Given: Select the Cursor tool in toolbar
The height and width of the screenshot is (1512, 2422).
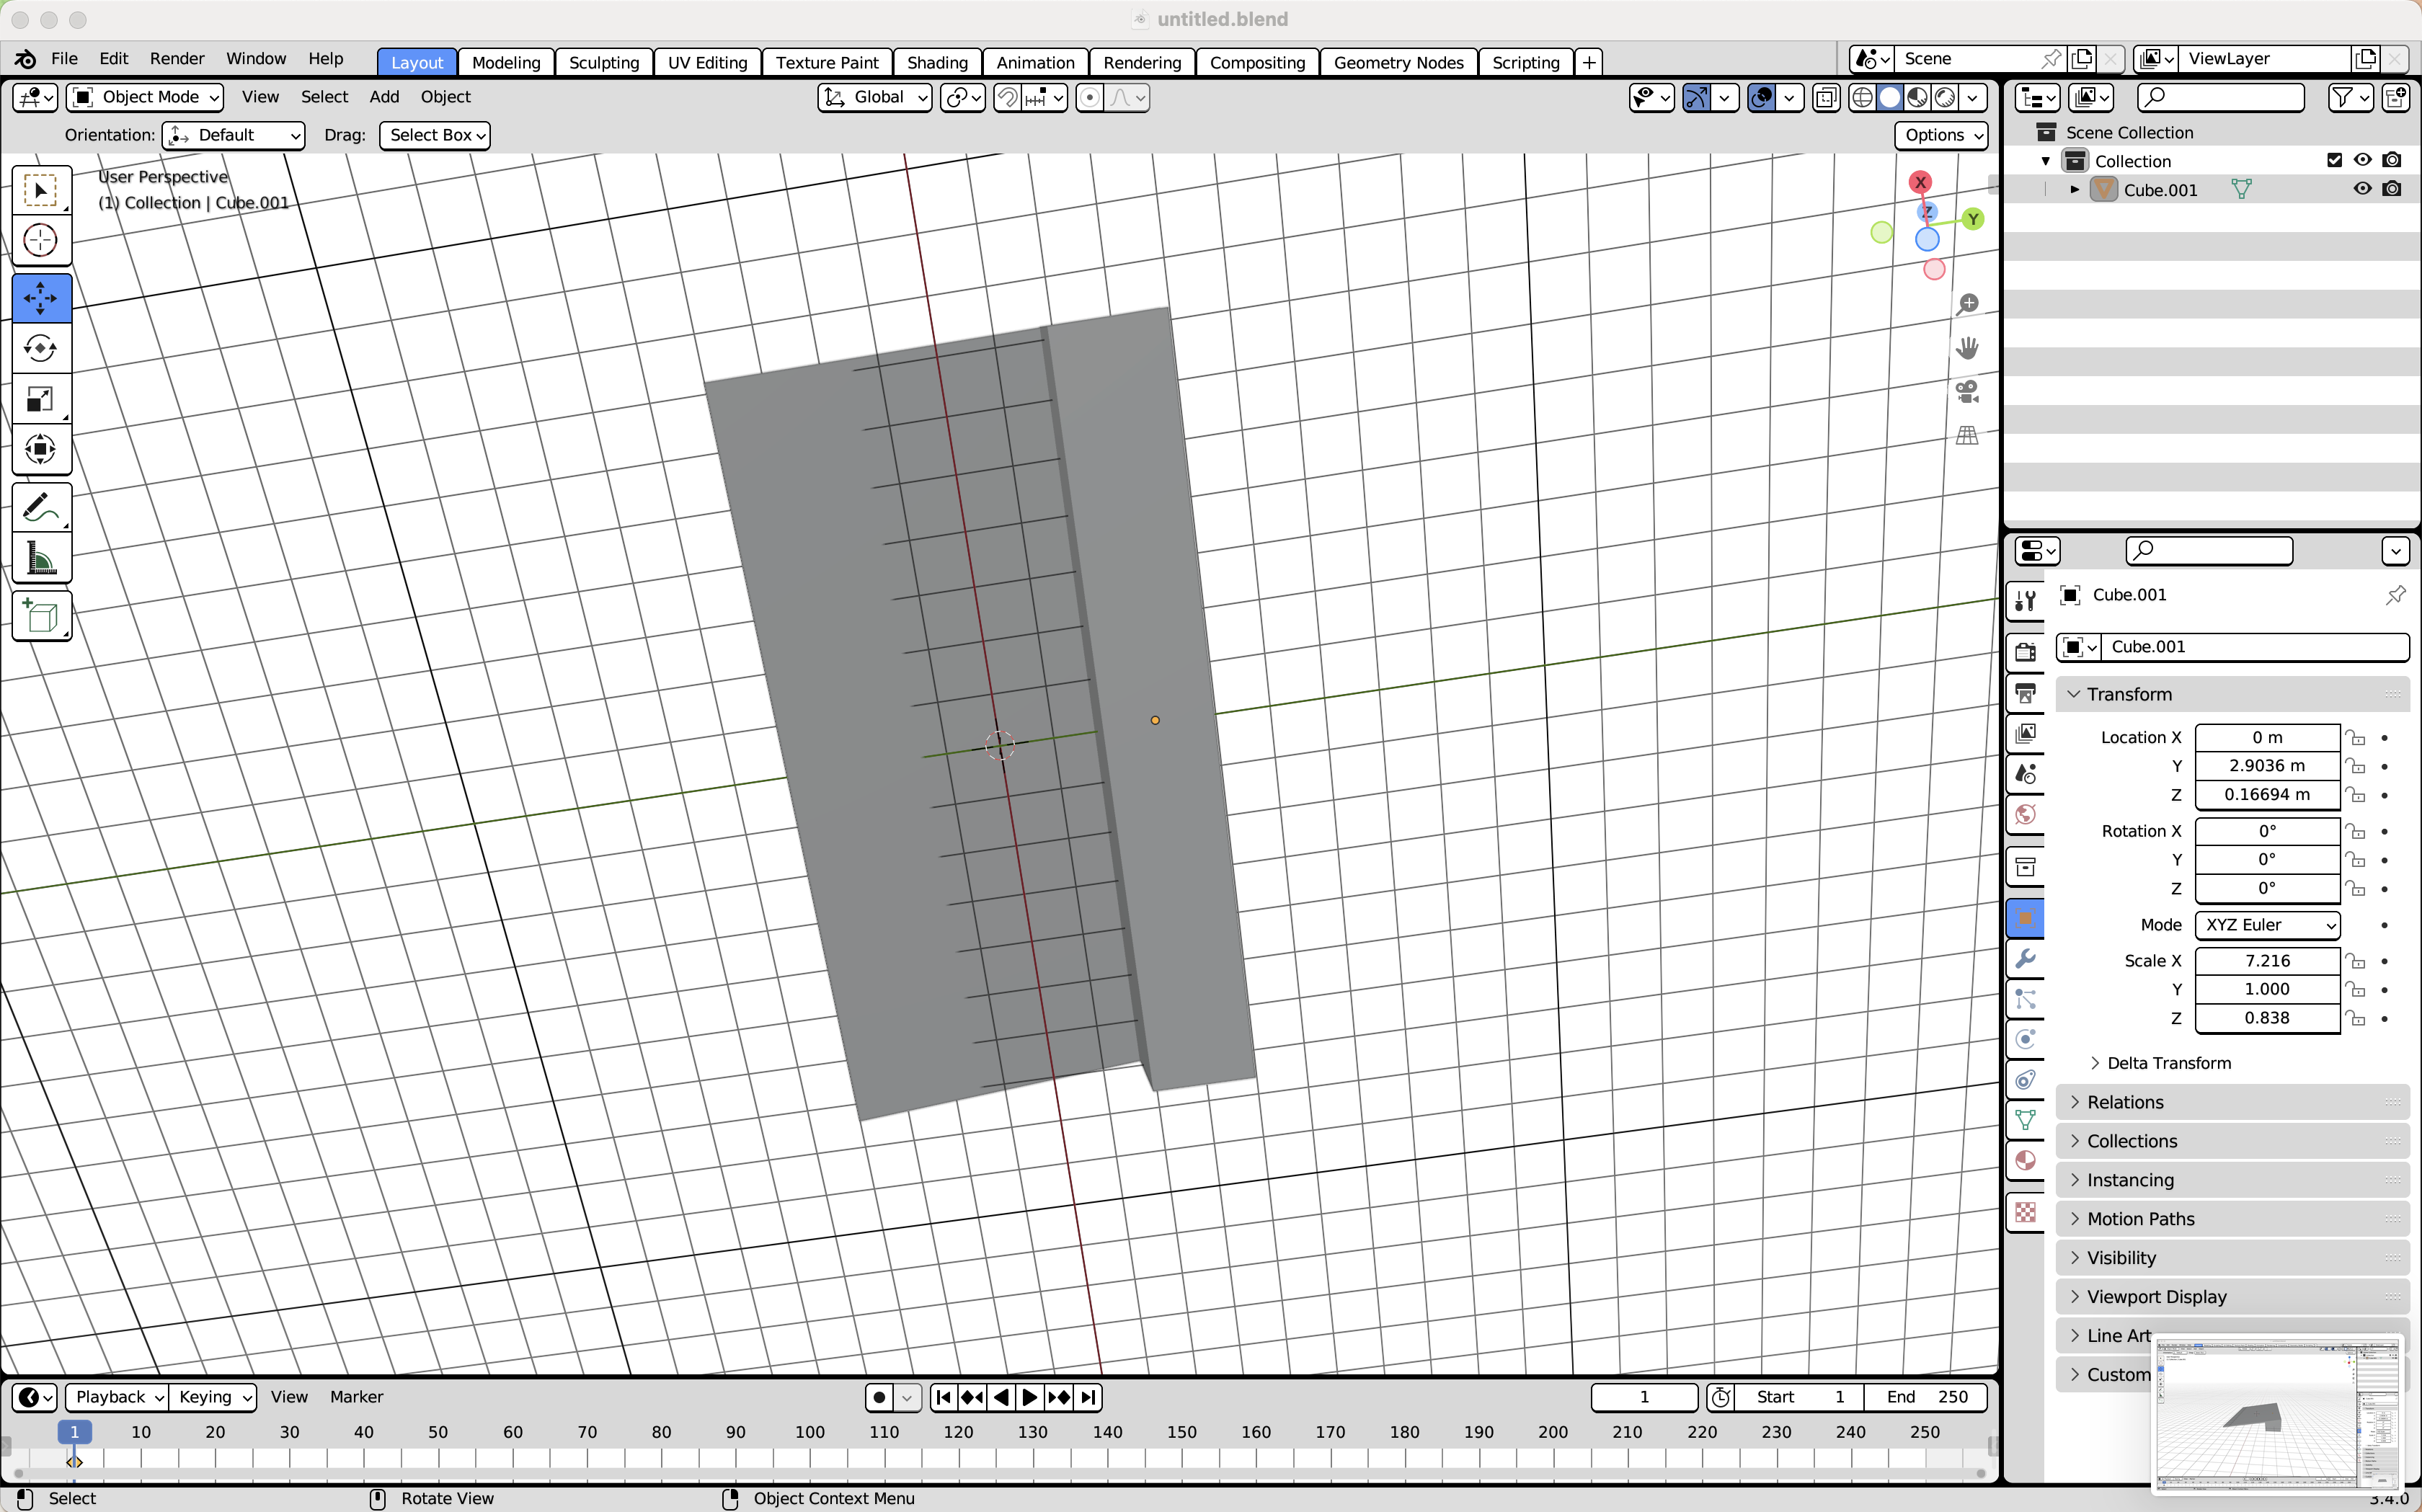Looking at the screenshot, I should click(41, 240).
